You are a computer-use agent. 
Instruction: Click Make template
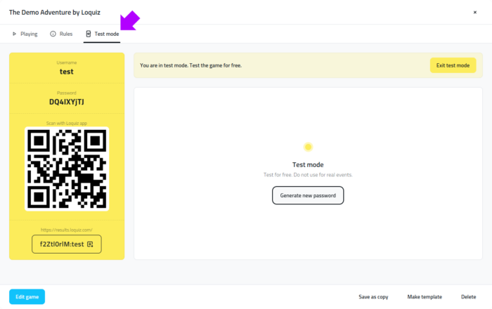tap(424, 297)
